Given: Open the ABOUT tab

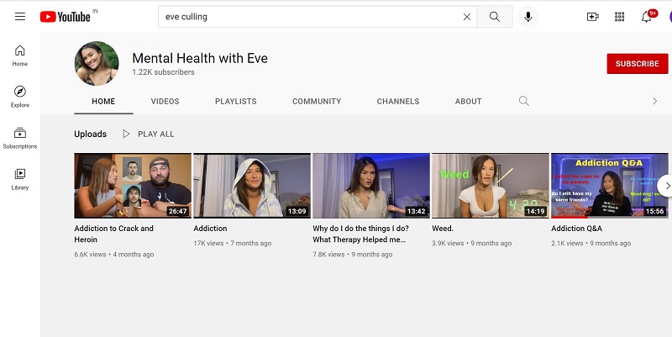Looking at the screenshot, I should click(x=468, y=102).
